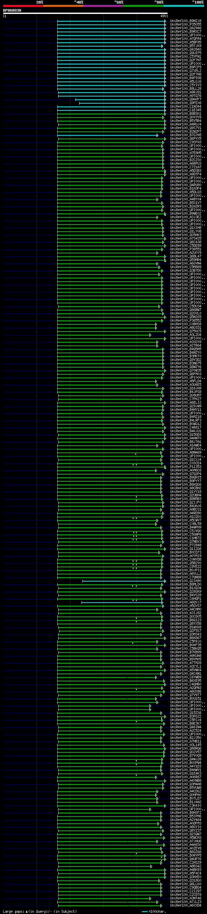Select the BP060930 query name
This screenshot has height=914, width=207.
click(12, 11)
